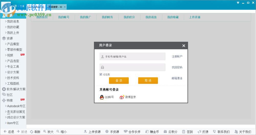Click the 软件/解决方案 disc icon
Viewport: 256px width, 135px height.
click(4, 89)
